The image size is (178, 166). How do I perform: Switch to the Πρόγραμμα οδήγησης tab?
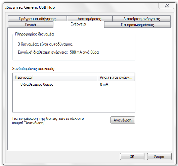(x=37, y=18)
